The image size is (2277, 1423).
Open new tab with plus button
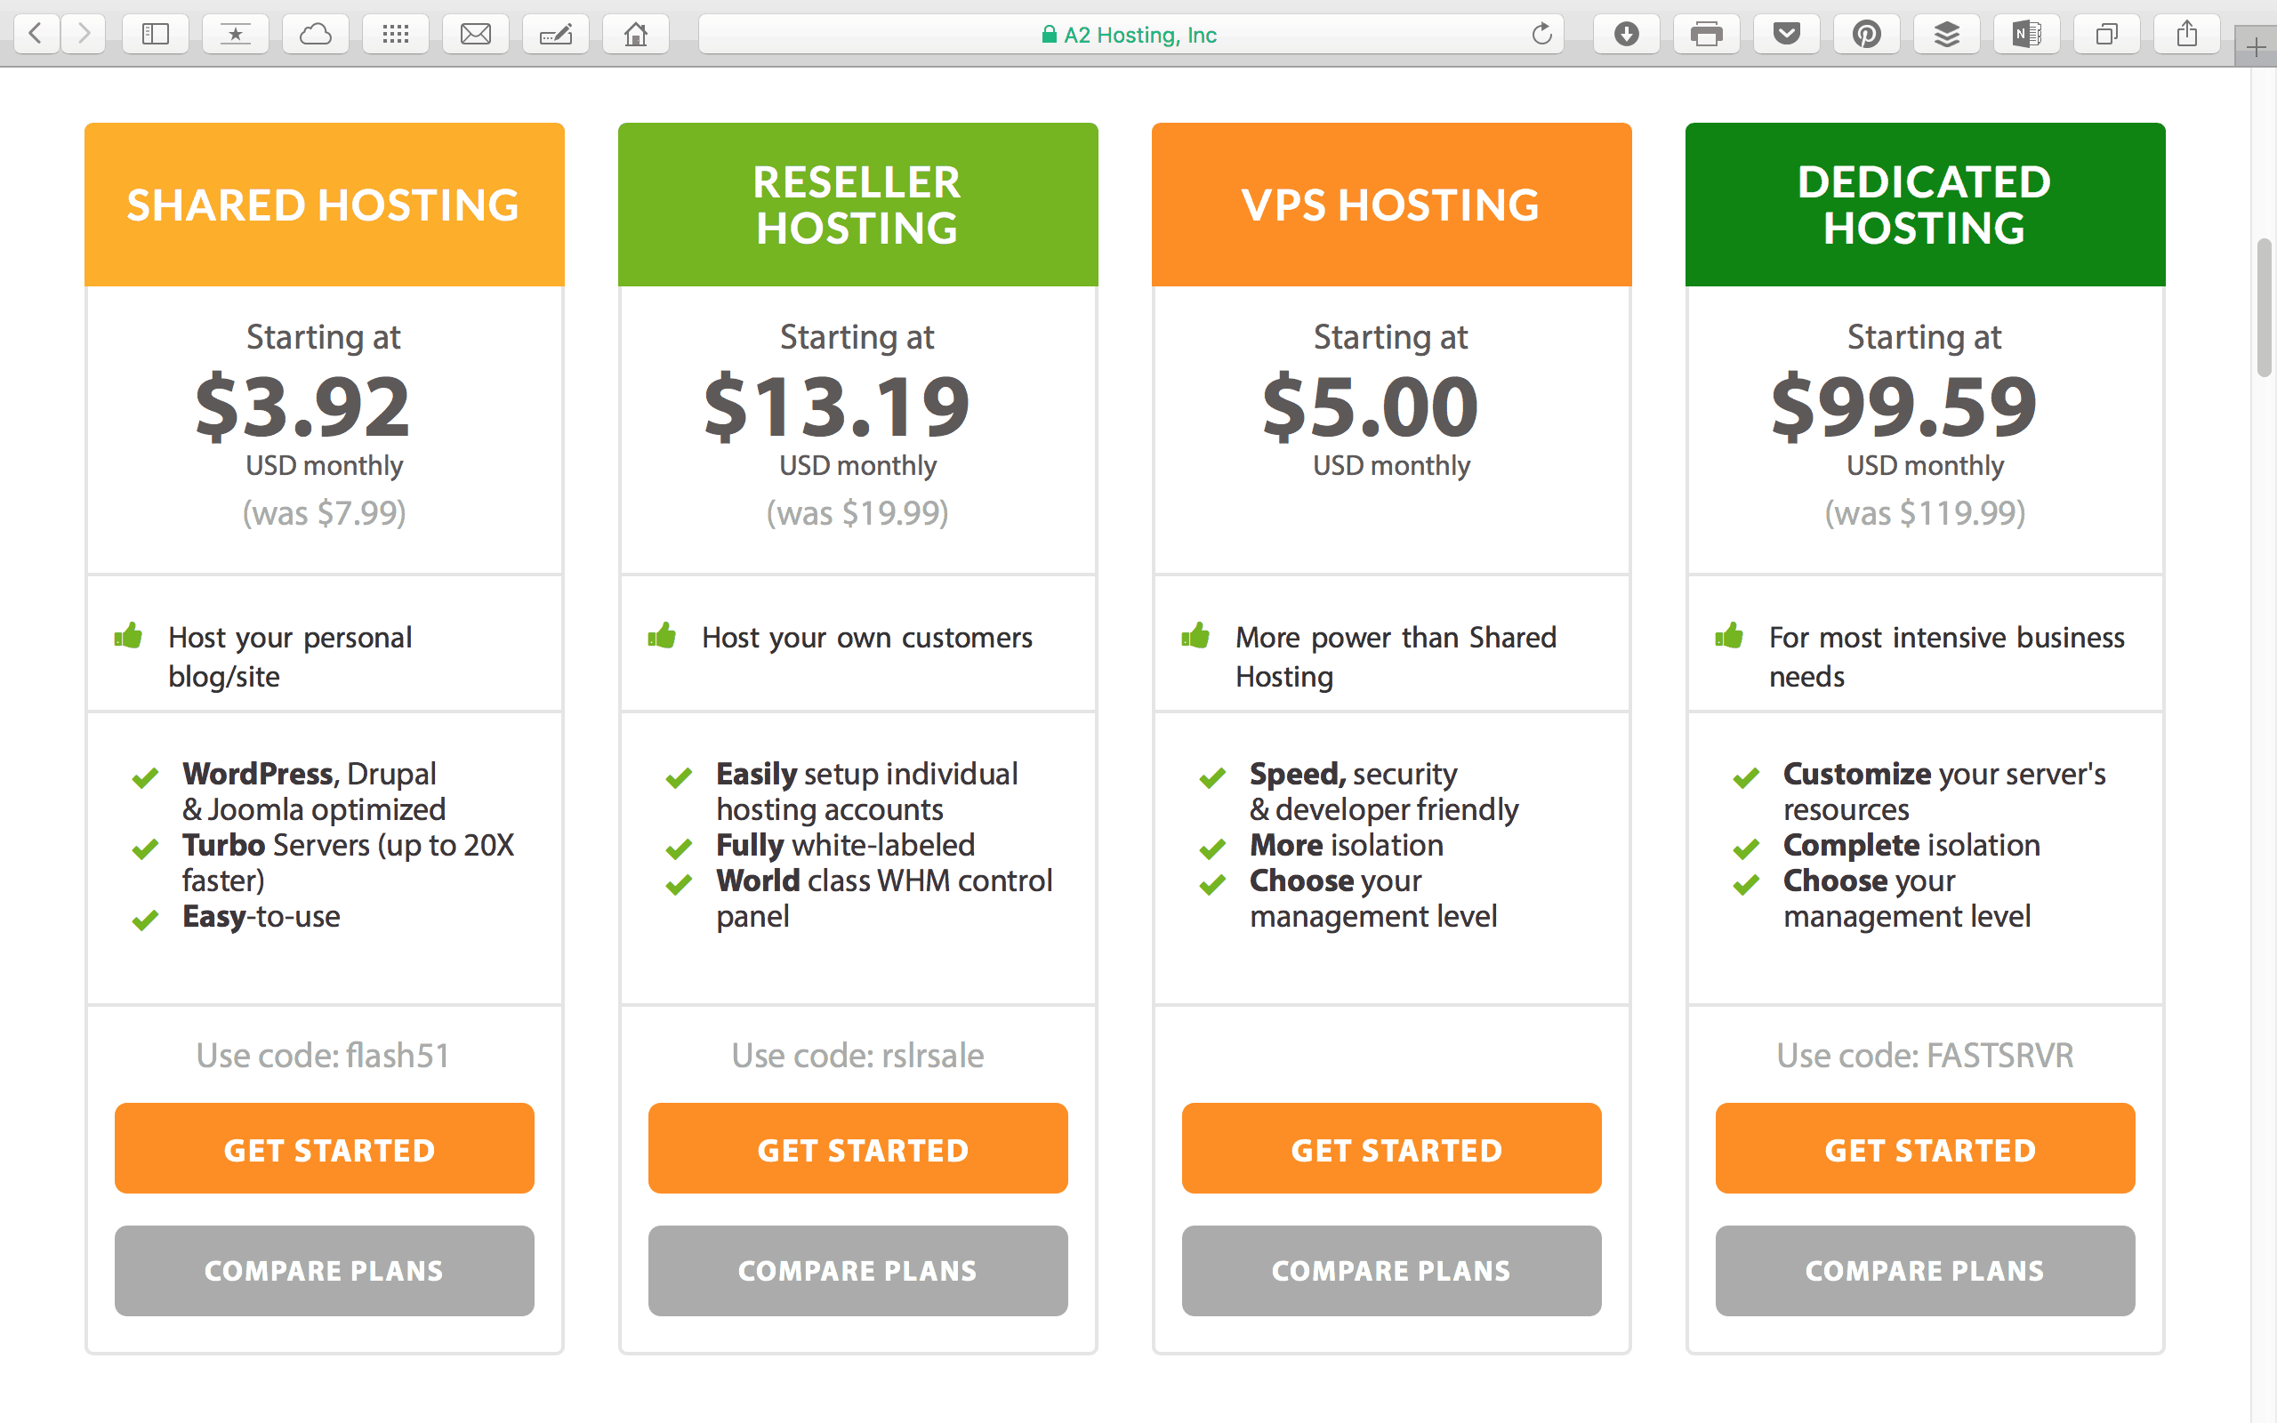point(2256,47)
